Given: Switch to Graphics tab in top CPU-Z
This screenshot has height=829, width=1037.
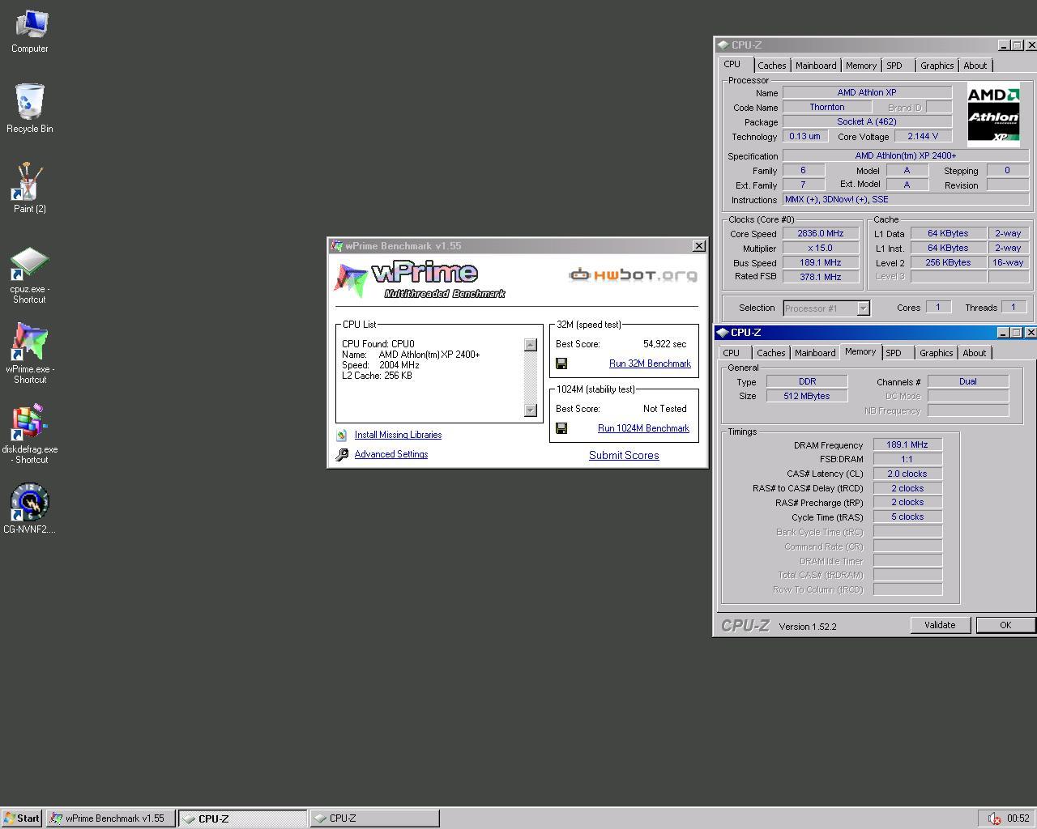Looking at the screenshot, I should tap(937, 66).
